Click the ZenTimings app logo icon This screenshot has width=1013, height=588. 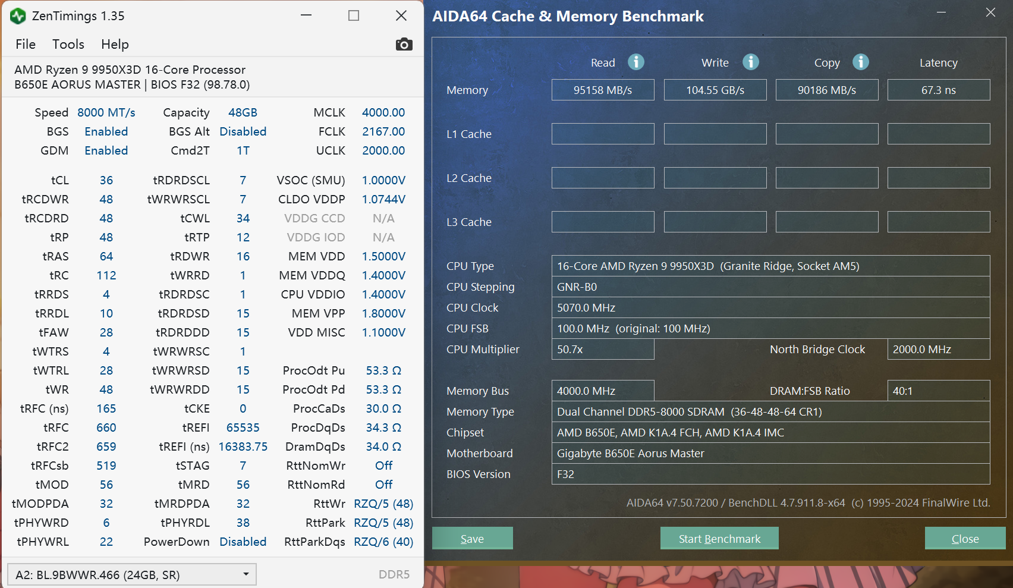(18, 16)
